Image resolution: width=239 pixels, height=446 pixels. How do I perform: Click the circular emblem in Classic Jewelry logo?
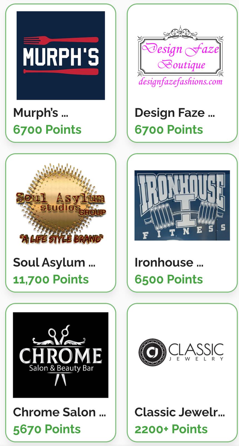153,352
